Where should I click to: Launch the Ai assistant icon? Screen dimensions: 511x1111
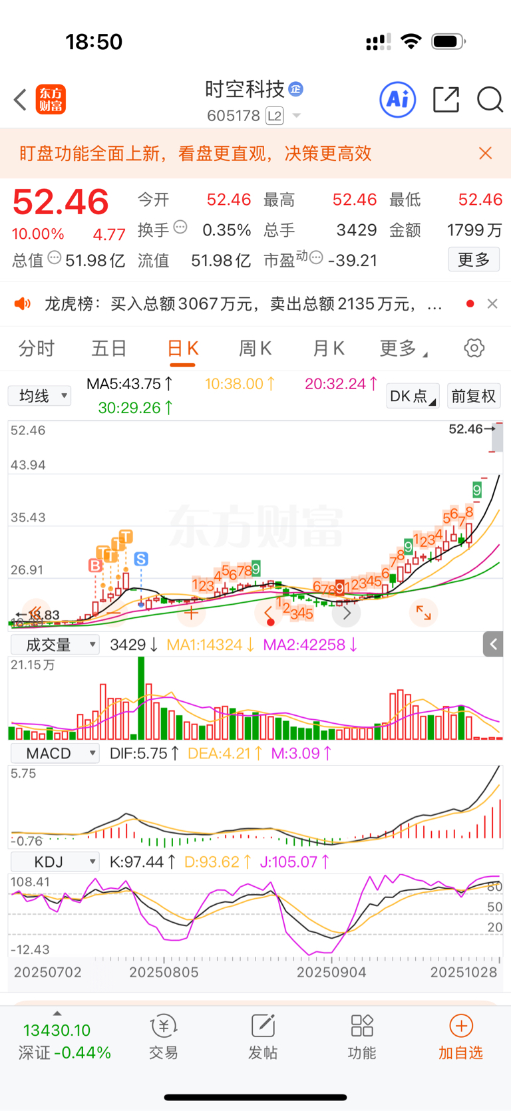pyautogui.click(x=398, y=100)
